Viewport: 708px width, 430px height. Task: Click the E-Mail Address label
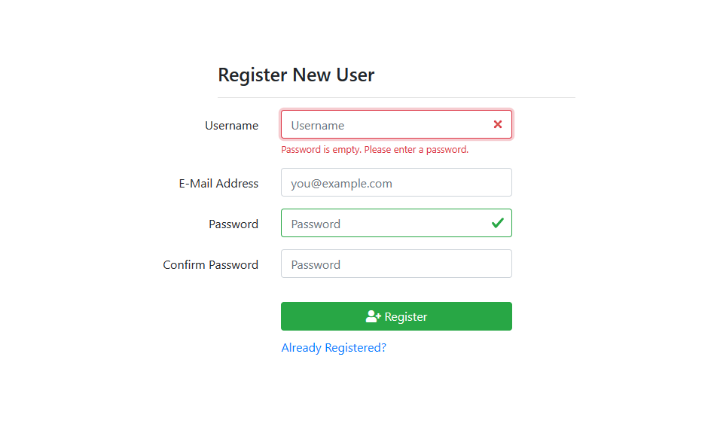(218, 184)
